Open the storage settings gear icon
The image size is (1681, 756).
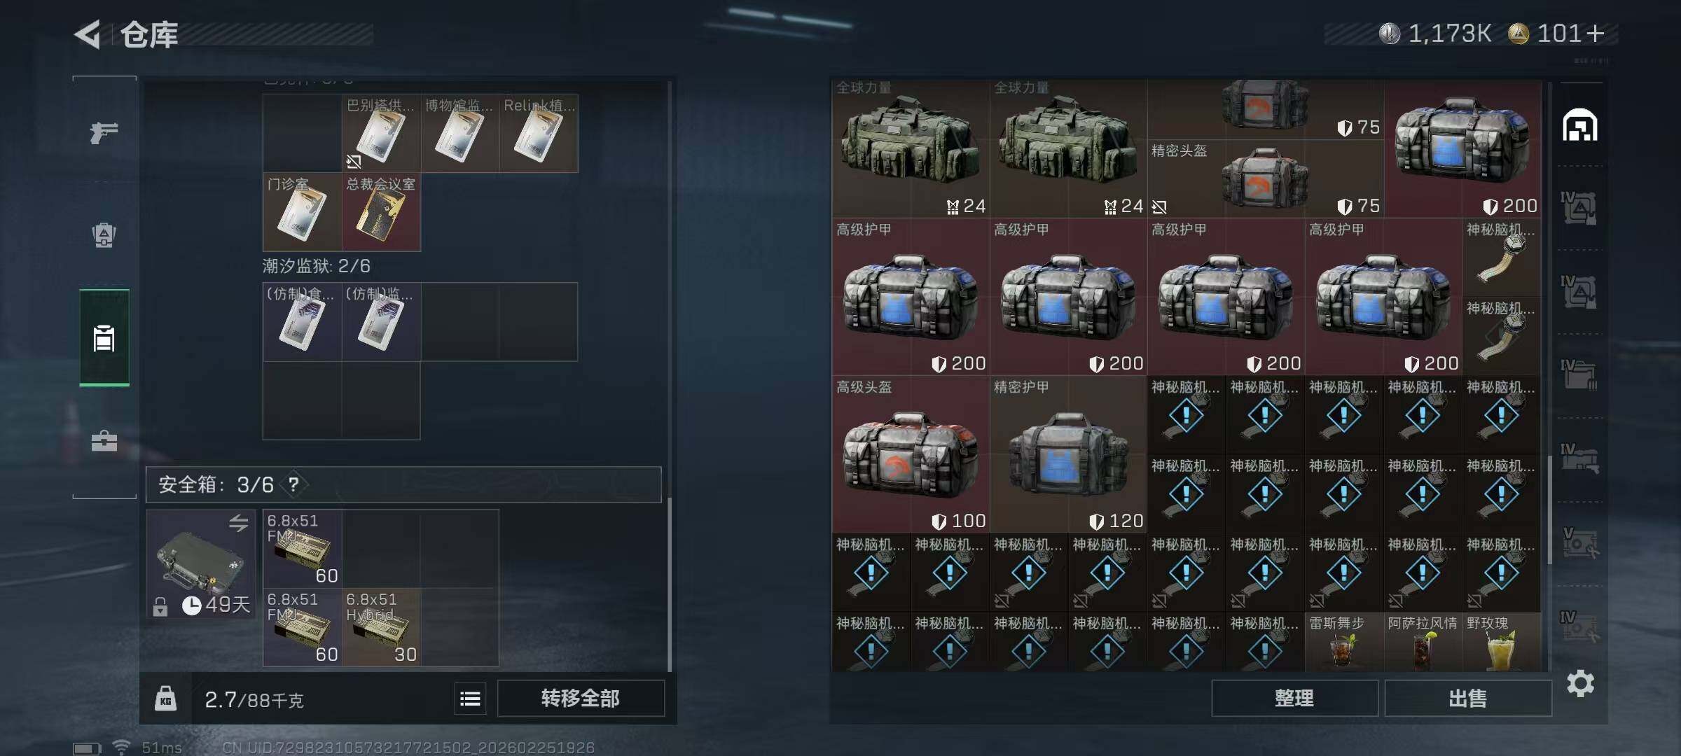pos(1580,683)
